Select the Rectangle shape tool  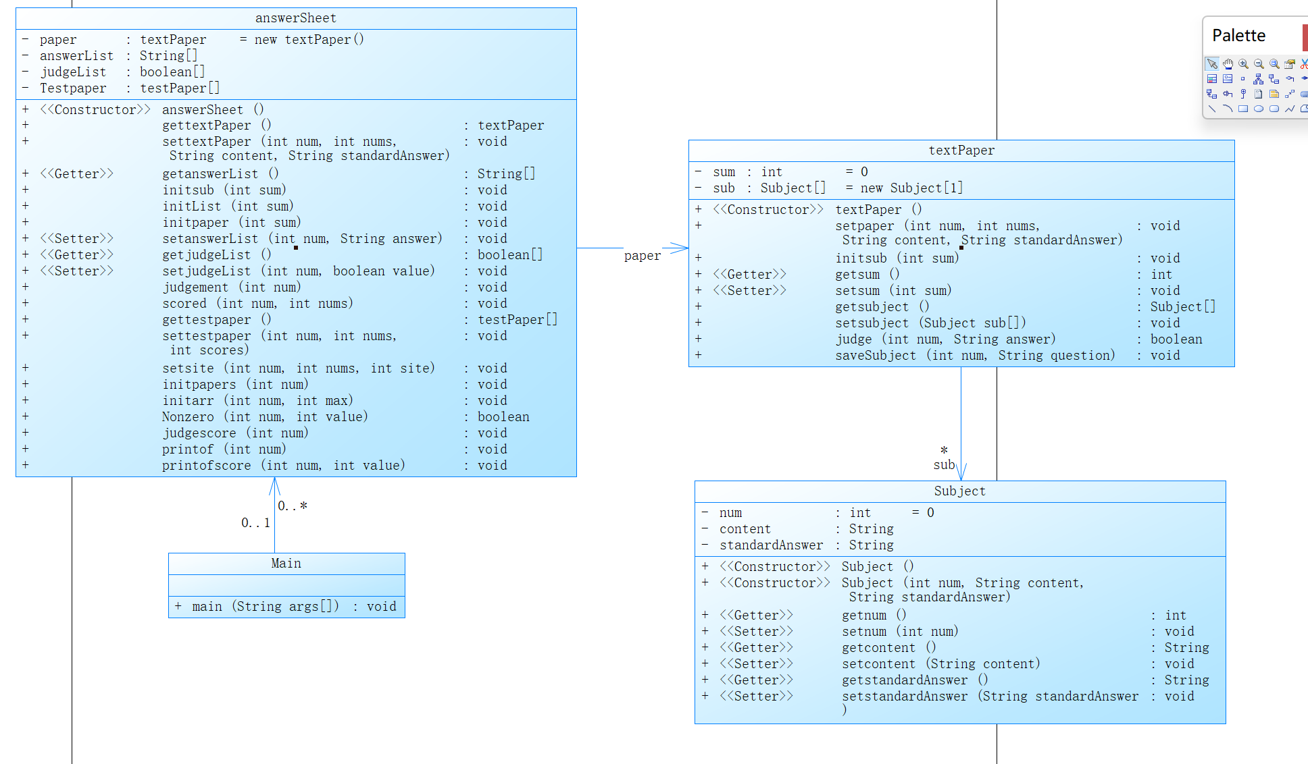point(1243,109)
